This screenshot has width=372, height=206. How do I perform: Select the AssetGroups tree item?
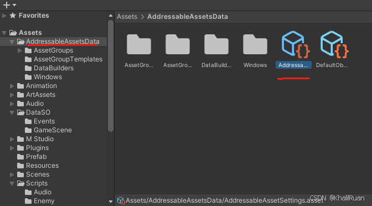pos(53,50)
